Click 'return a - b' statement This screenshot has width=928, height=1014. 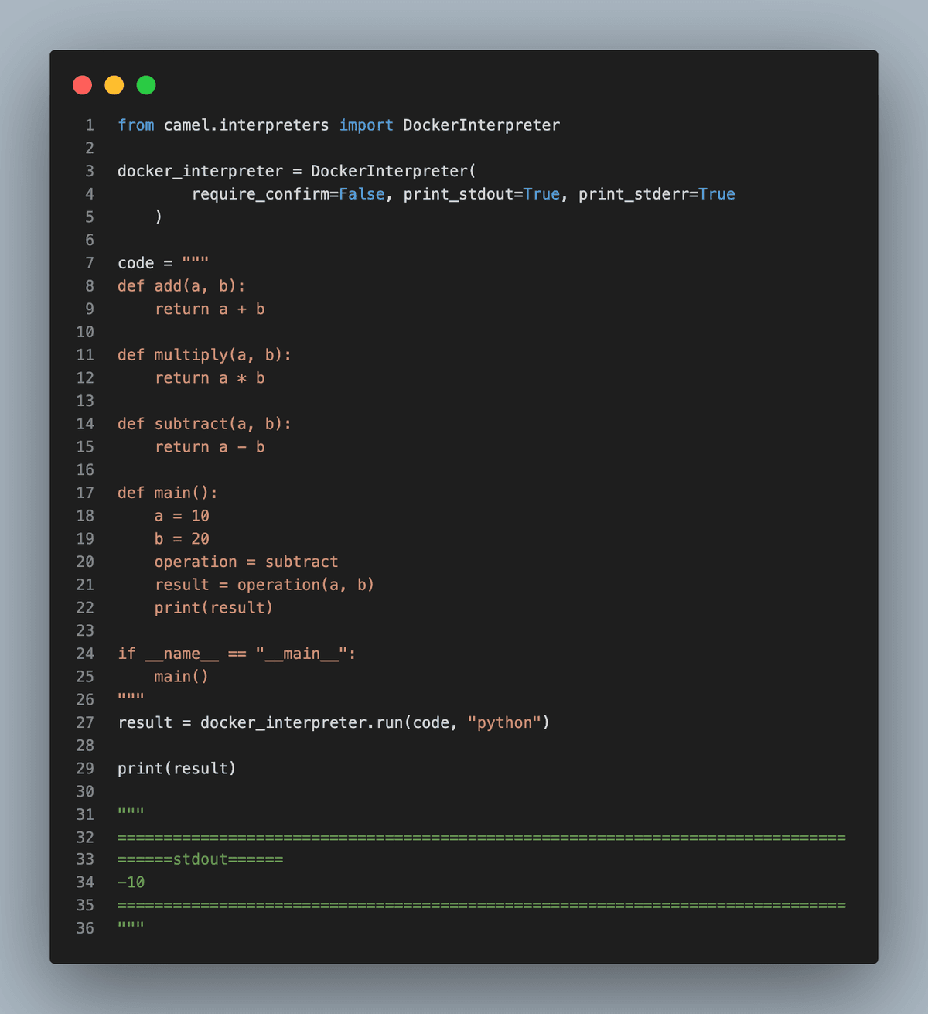point(210,447)
